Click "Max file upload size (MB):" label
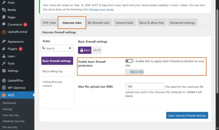The image size is (219, 130). tap(96, 87)
